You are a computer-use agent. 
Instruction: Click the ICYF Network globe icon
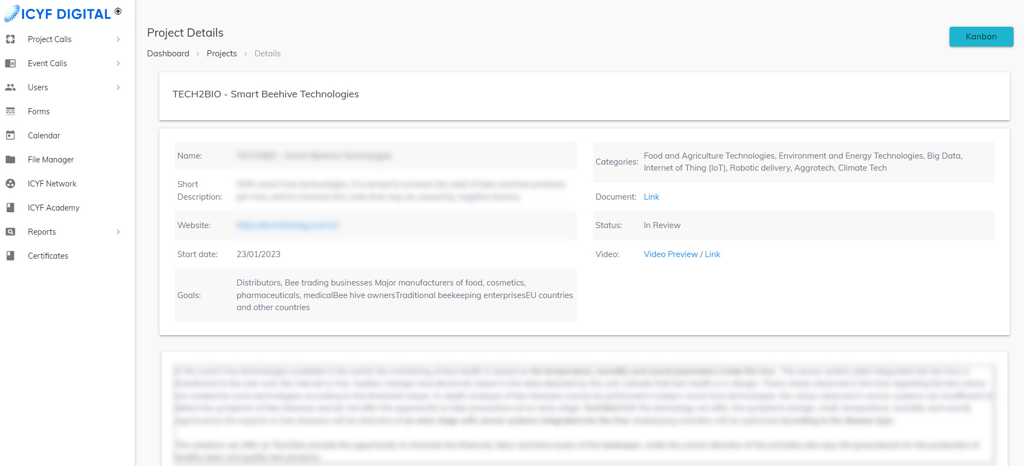pyautogui.click(x=10, y=184)
